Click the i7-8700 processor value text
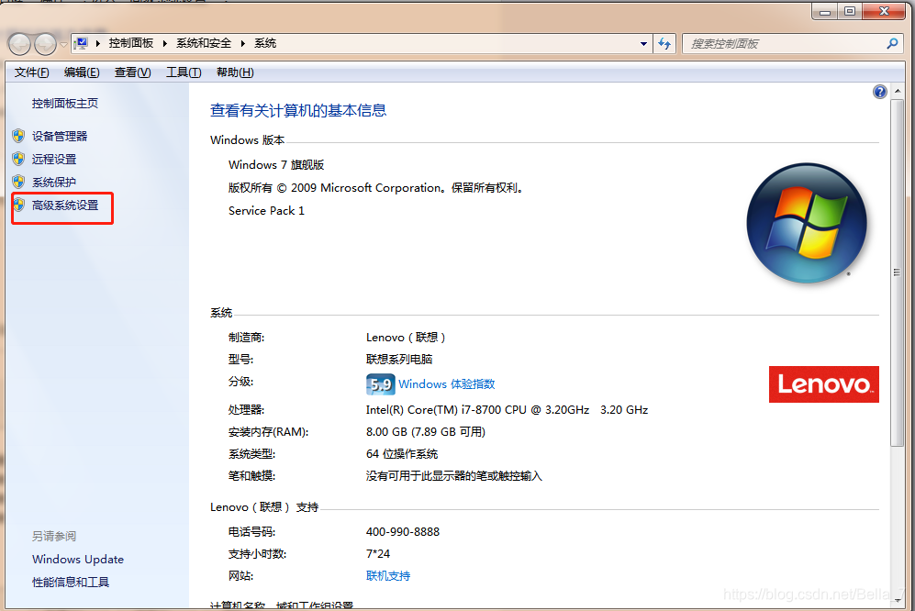 pyautogui.click(x=507, y=410)
